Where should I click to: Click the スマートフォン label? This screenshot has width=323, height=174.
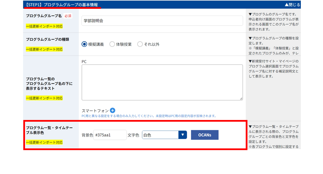click(95, 111)
